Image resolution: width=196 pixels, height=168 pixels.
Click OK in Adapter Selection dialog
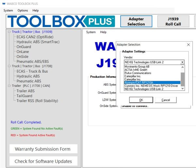click(141, 100)
